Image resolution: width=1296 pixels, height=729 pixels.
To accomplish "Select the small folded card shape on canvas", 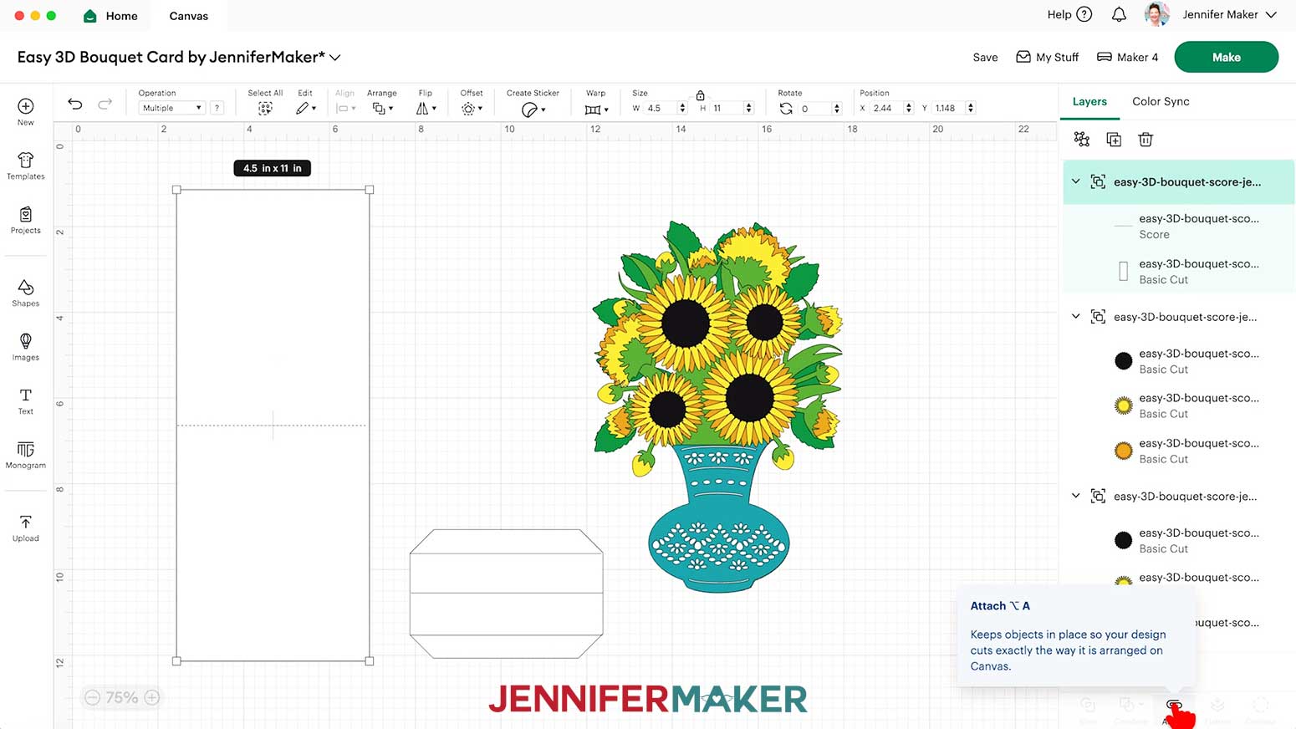I will click(506, 593).
